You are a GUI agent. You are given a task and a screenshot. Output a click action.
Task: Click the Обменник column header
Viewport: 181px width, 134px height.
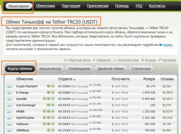[x=24, y=79]
